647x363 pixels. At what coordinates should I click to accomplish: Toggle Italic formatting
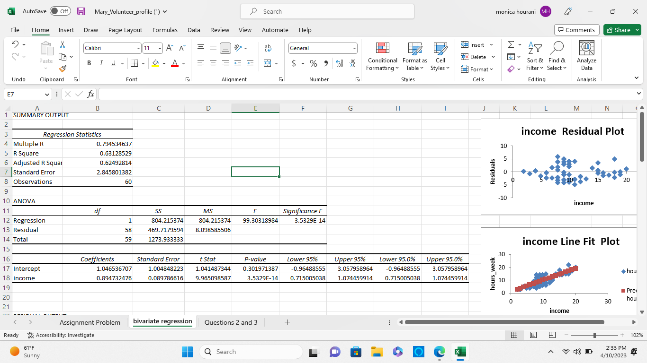101,63
